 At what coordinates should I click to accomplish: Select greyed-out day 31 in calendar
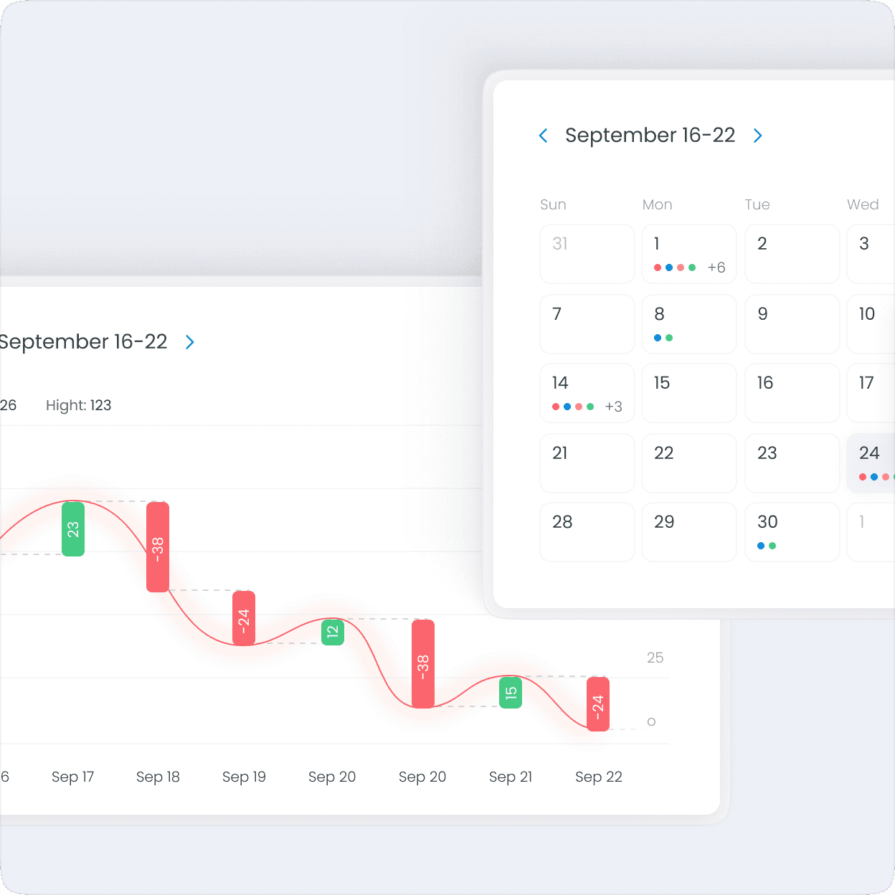click(587, 253)
